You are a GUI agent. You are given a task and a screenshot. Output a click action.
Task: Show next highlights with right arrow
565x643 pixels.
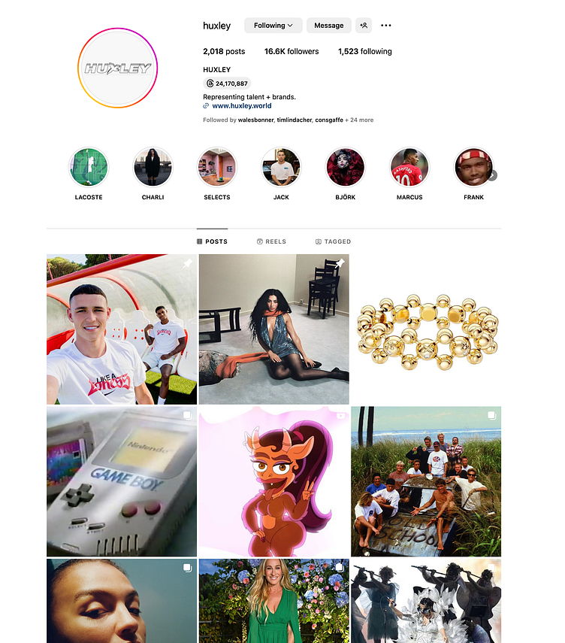tap(493, 175)
